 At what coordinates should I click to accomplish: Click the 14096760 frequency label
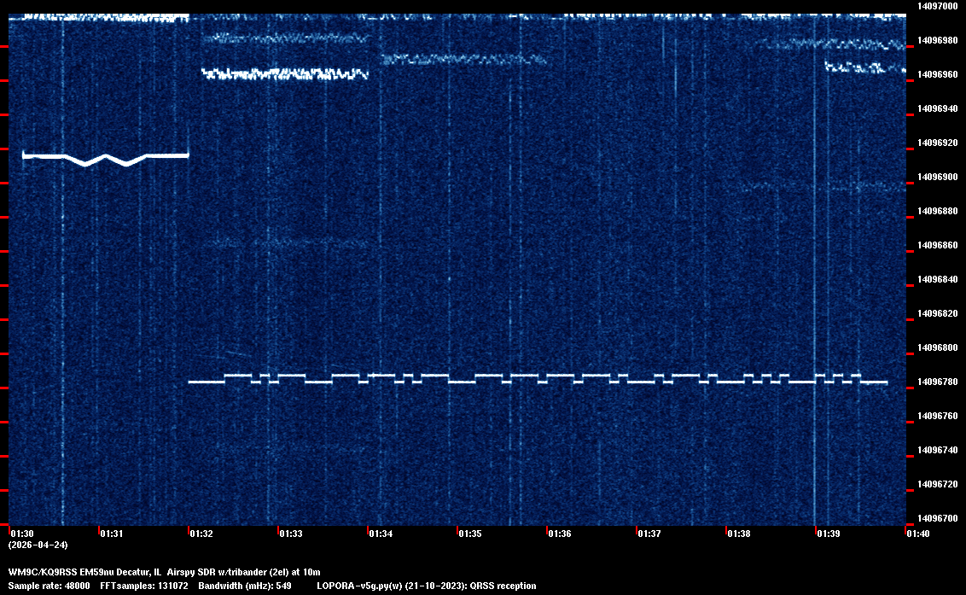[938, 416]
